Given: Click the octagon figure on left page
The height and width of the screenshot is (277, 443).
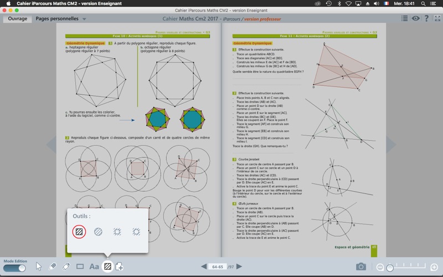Looking at the screenshot, I should tap(175, 80).
